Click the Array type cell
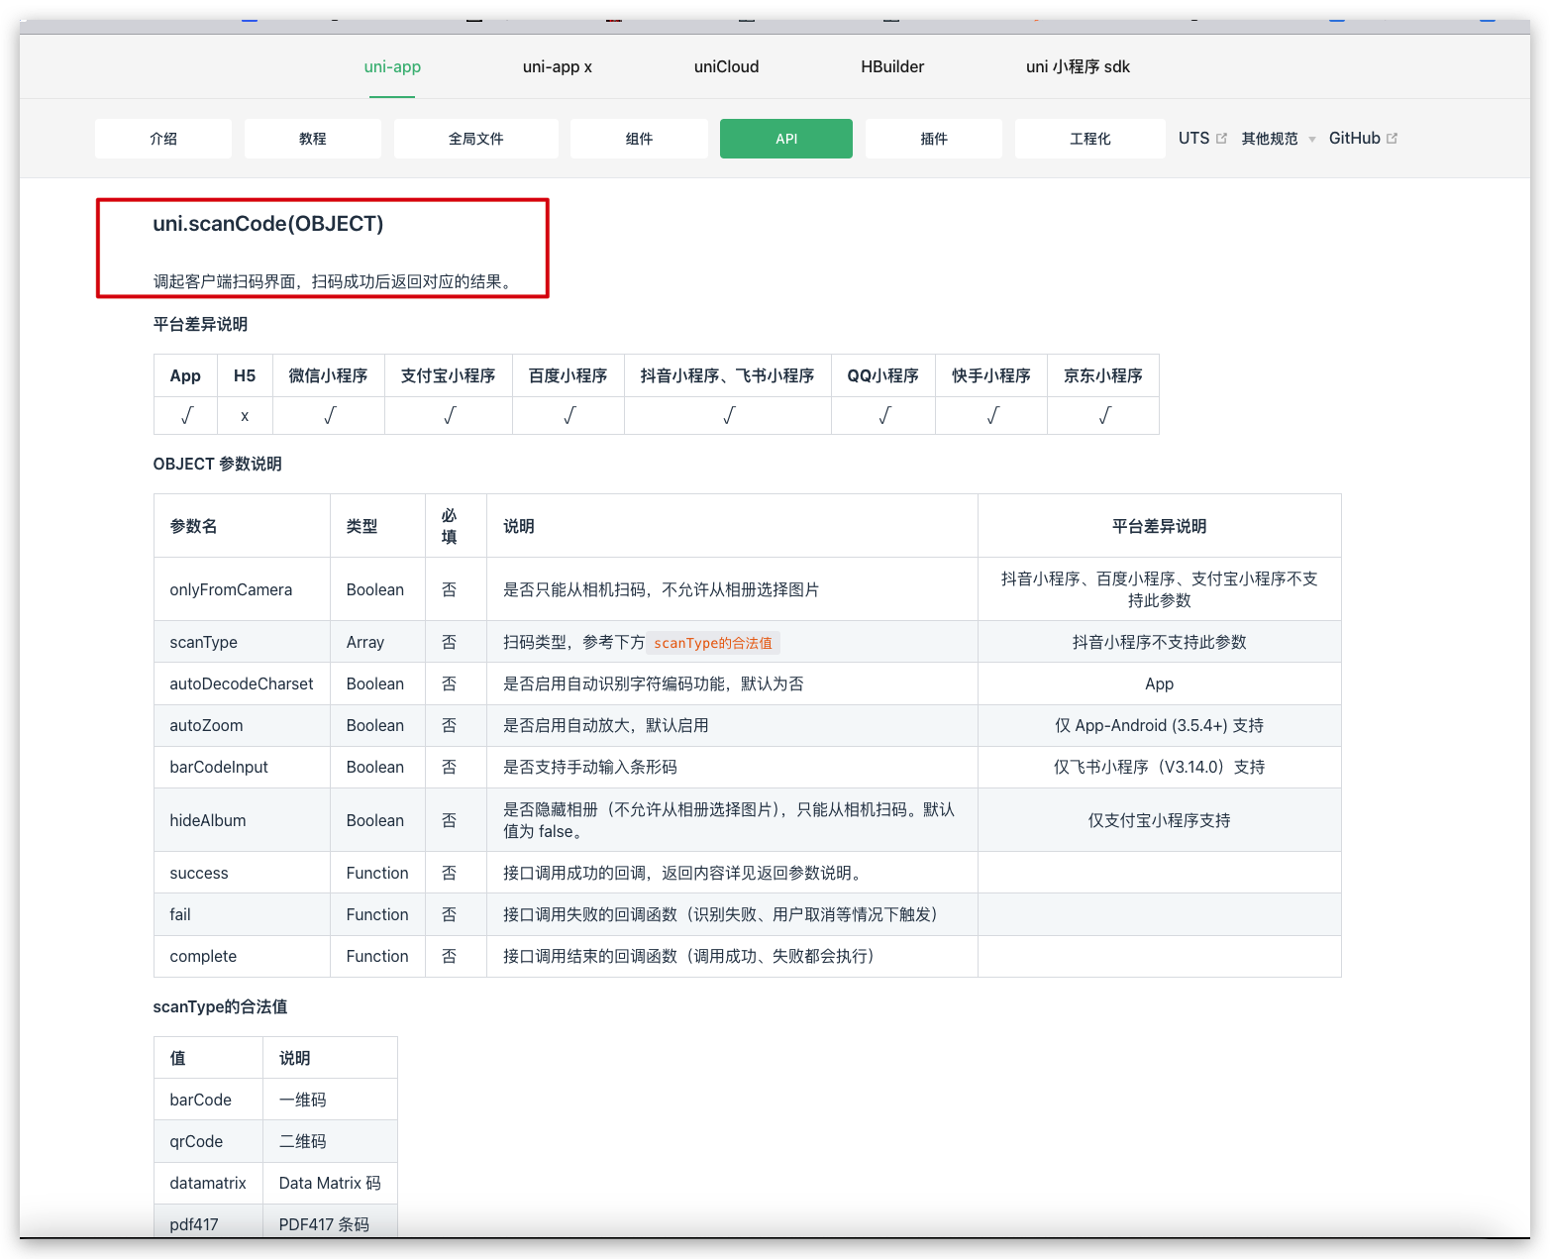 pyautogui.click(x=377, y=642)
